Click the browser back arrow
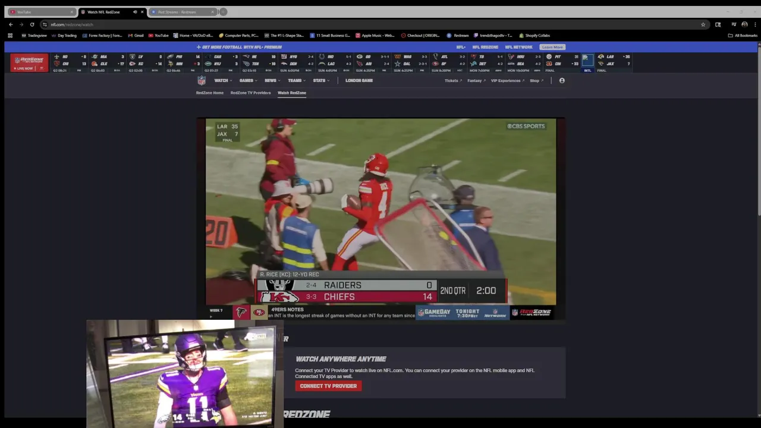The image size is (761, 428). coord(11,24)
